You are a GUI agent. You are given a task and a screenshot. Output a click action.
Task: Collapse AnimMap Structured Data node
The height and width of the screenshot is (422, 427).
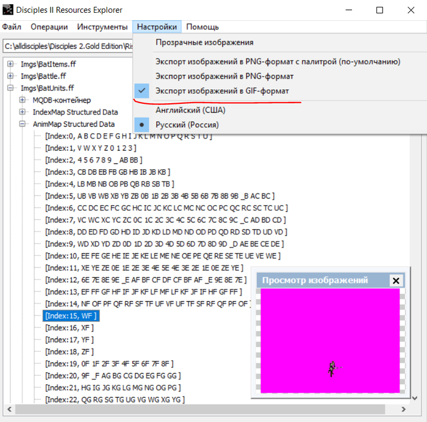click(x=23, y=124)
